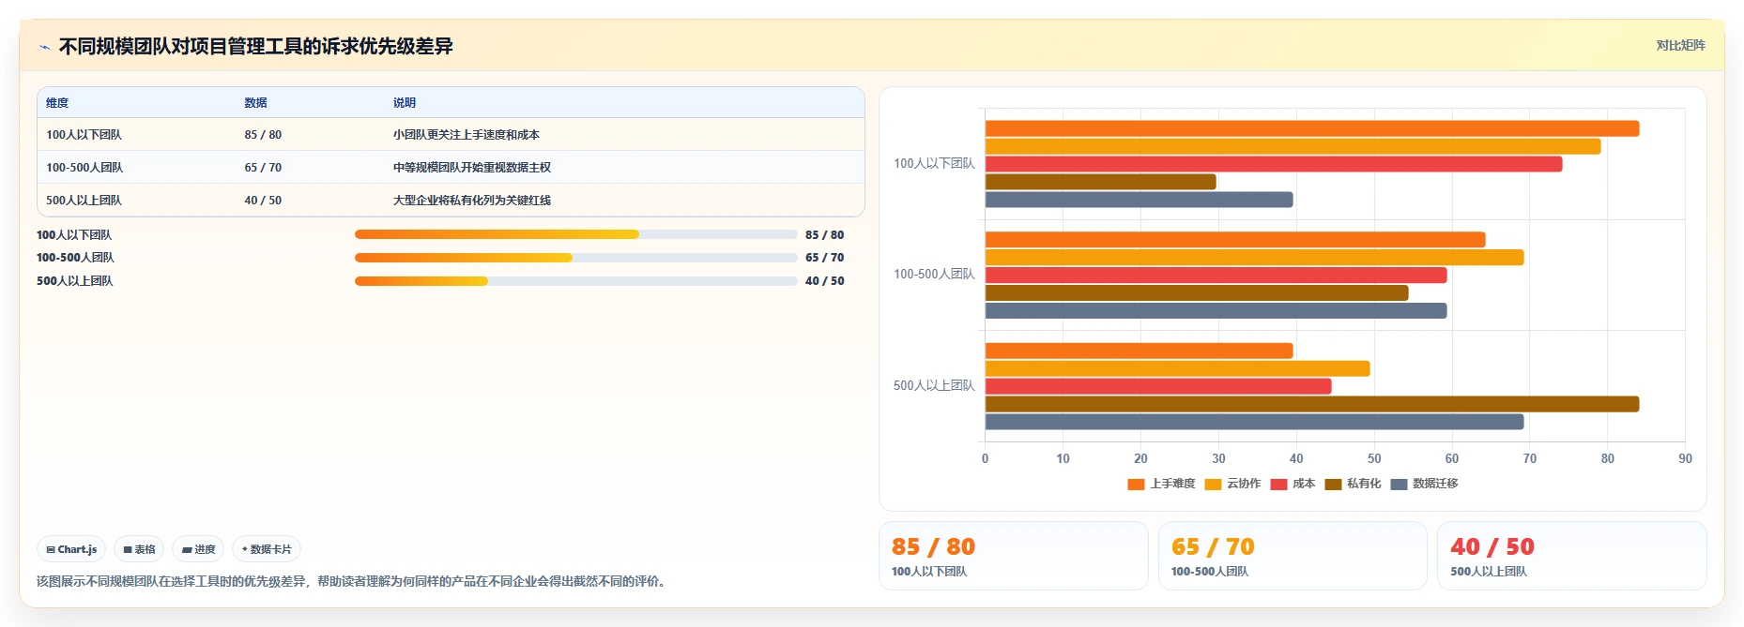Select table cell 小团队更关注上手速度和成本

point(466,135)
